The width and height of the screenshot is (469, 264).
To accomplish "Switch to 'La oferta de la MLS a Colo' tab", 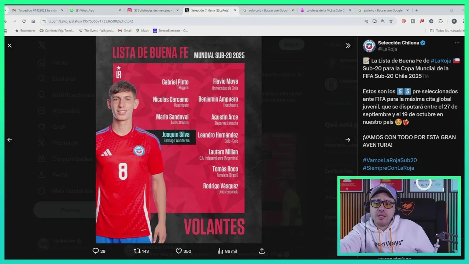I will (x=326, y=10).
